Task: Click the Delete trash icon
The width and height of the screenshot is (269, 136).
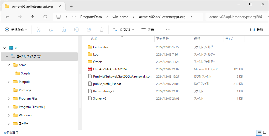Action: [102, 30]
